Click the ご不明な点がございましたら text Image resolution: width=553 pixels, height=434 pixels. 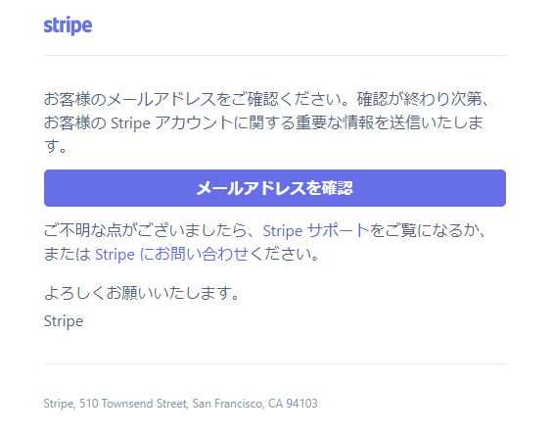pos(149,230)
